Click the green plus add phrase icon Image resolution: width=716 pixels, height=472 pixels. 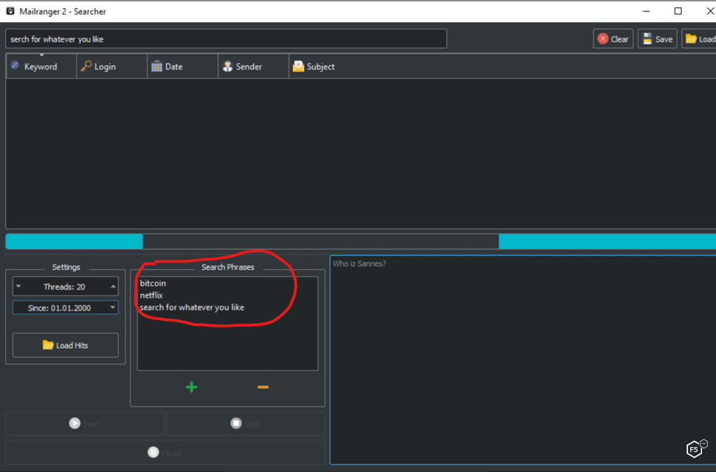click(x=192, y=387)
